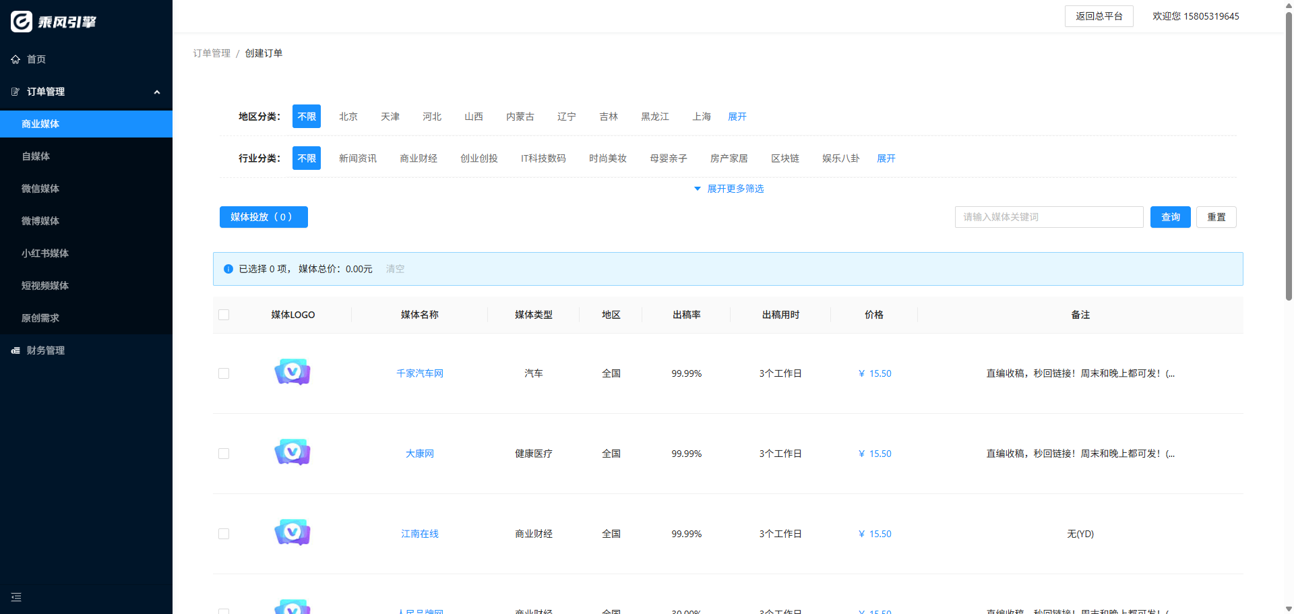Click the 千家汽车网 media logo
This screenshot has width=1294, height=614.
click(x=292, y=373)
